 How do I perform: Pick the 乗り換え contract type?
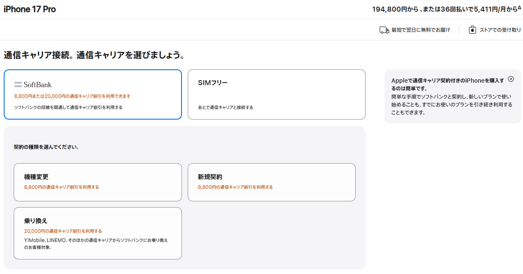(x=98, y=233)
